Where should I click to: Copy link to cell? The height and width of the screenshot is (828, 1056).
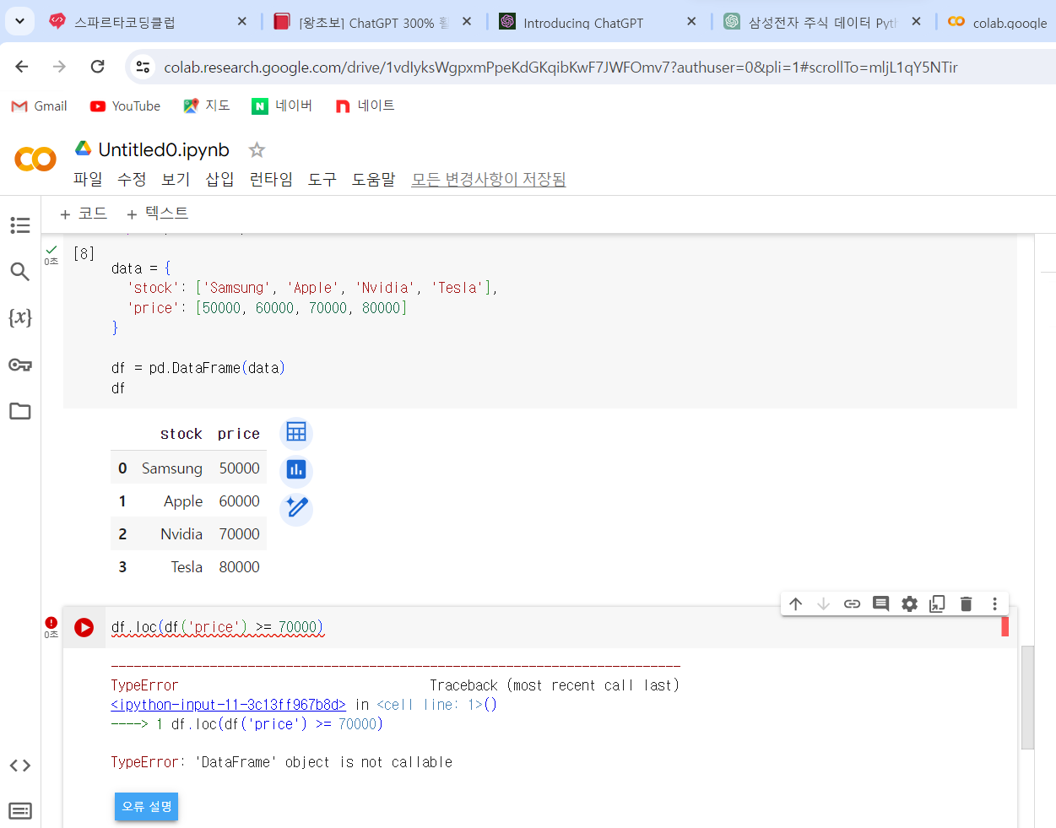(852, 603)
